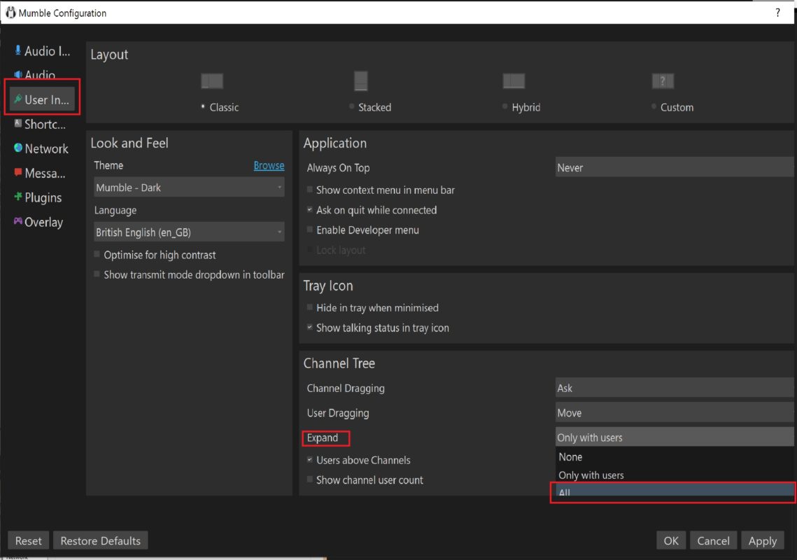This screenshot has width=797, height=560.
Task: Toggle Show talking status in tray icon
Action: point(309,327)
